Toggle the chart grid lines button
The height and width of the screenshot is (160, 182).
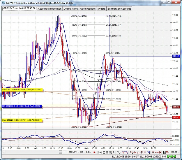coord(107,152)
